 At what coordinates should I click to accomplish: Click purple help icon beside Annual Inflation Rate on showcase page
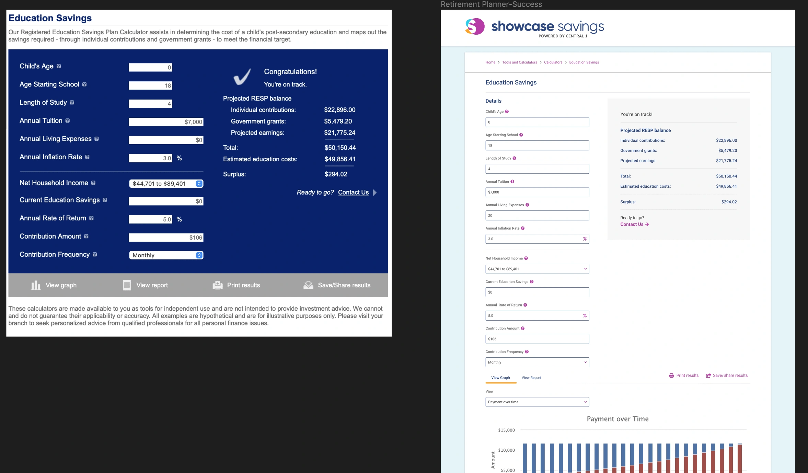point(522,228)
